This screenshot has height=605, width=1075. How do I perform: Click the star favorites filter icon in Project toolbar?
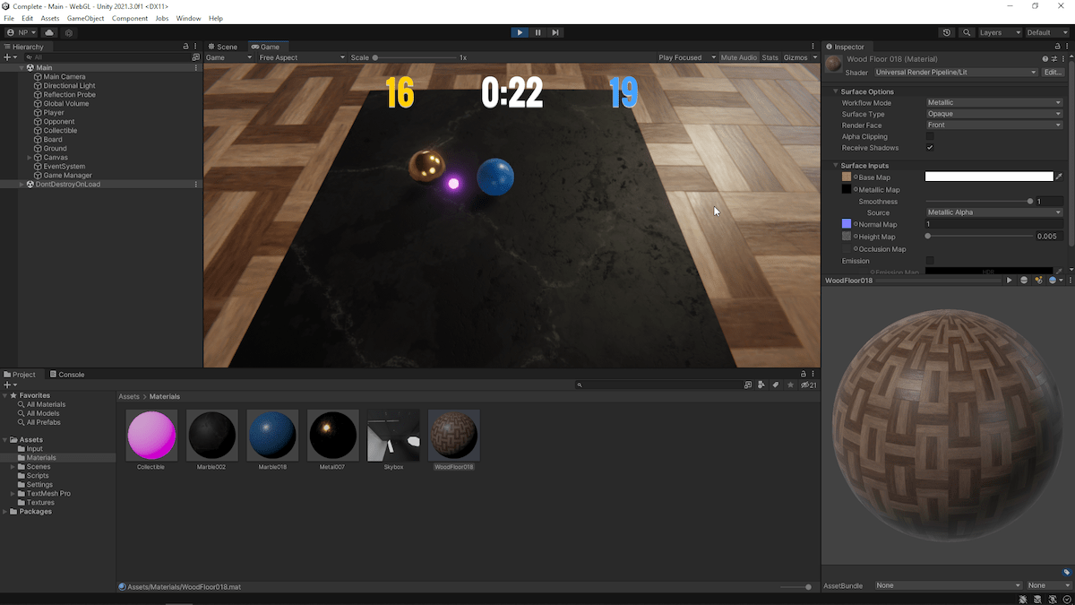pos(789,384)
